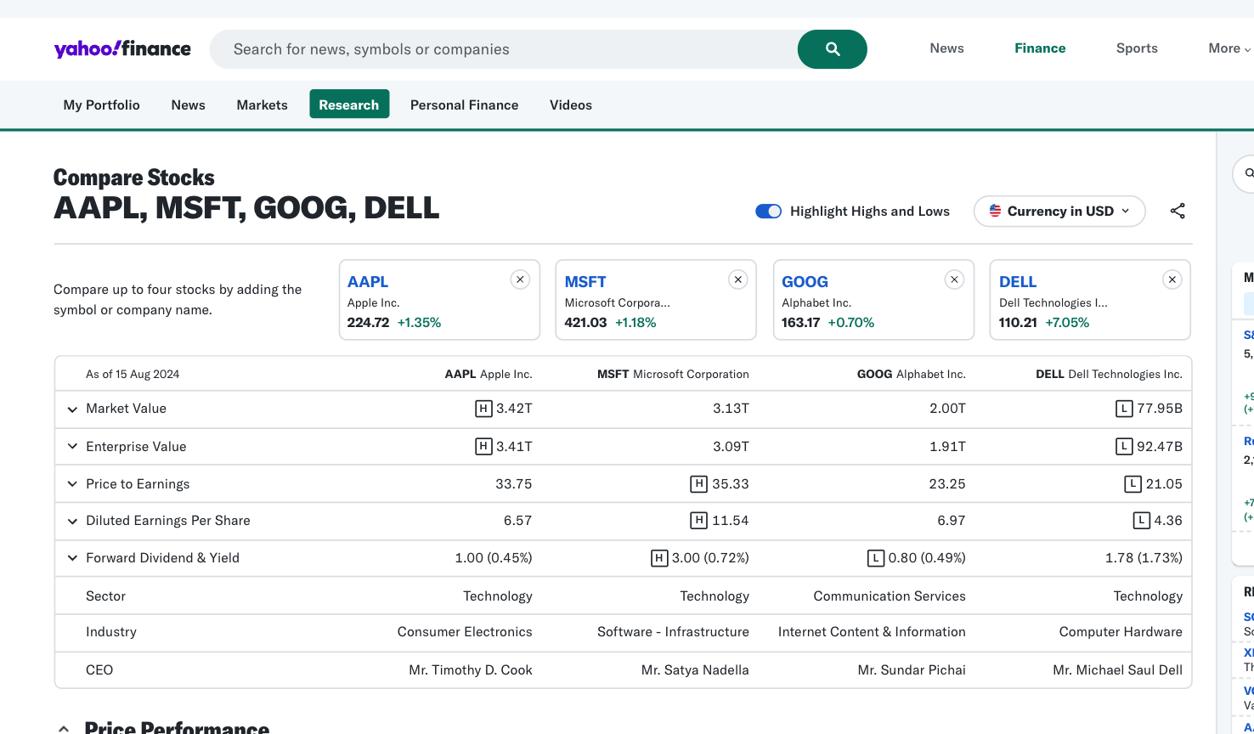Screen dimensions: 1254x734
Task: Open the AAPL ticker link in card
Action: pyautogui.click(x=368, y=281)
